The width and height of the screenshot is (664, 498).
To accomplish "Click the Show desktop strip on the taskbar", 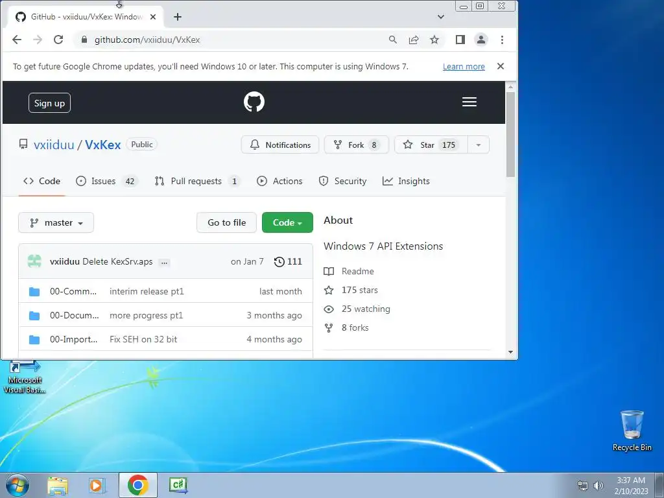I will tap(660, 485).
